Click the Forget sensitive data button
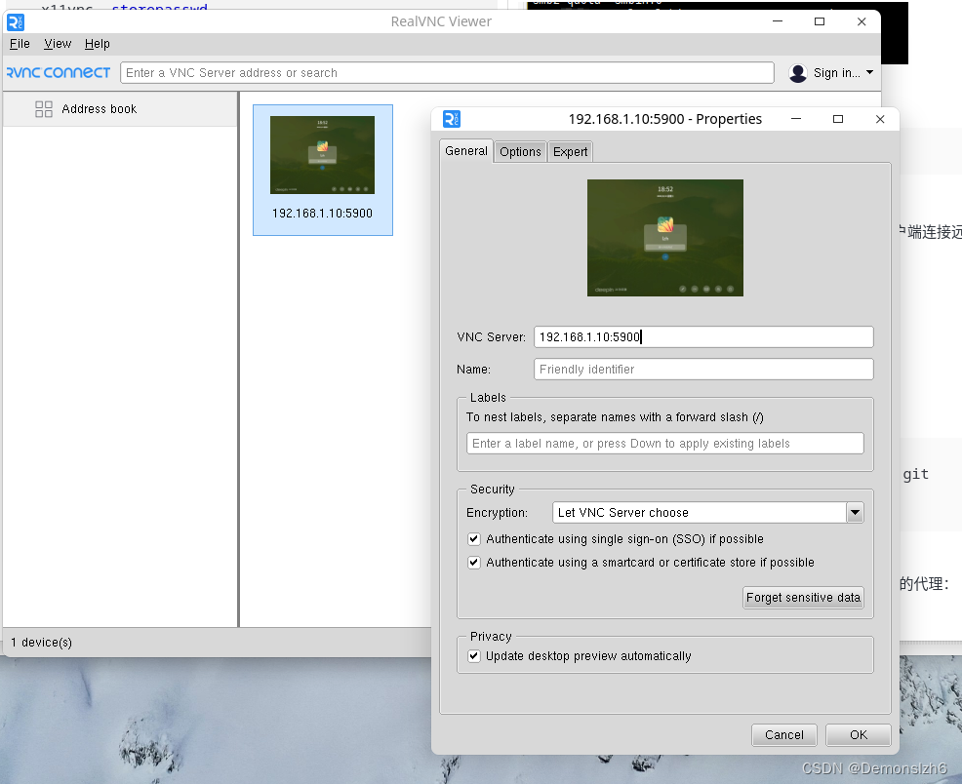 803,598
